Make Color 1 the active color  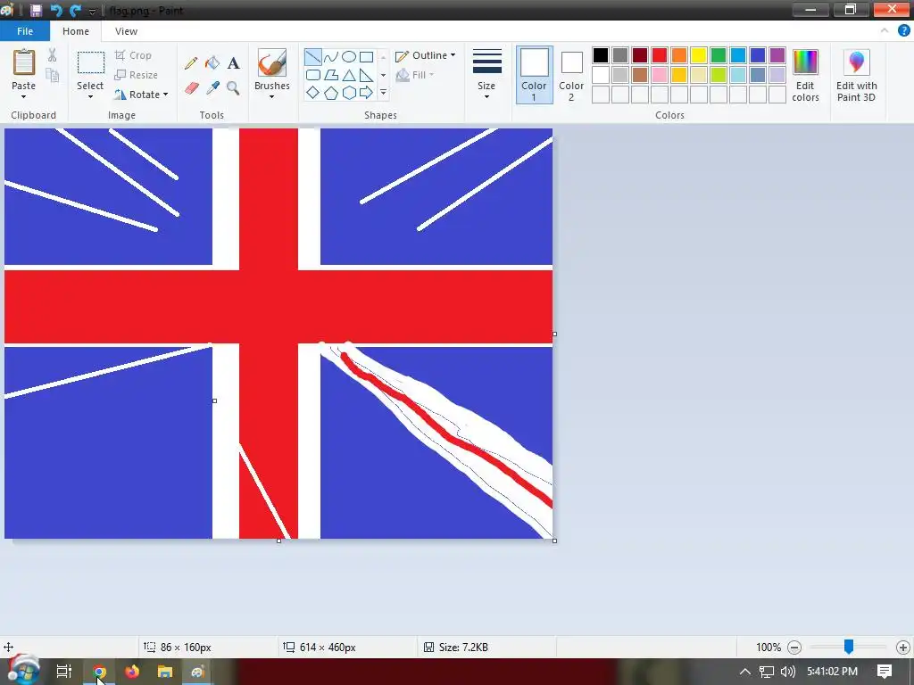534,76
